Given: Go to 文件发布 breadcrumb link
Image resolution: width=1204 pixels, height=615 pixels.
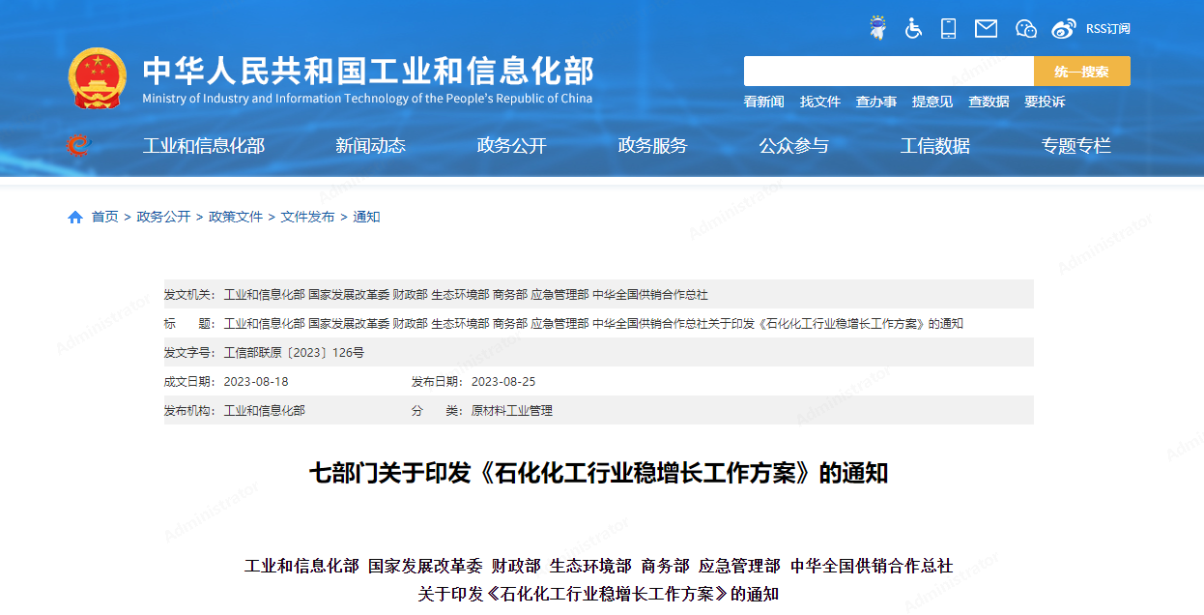Looking at the screenshot, I should click(307, 217).
